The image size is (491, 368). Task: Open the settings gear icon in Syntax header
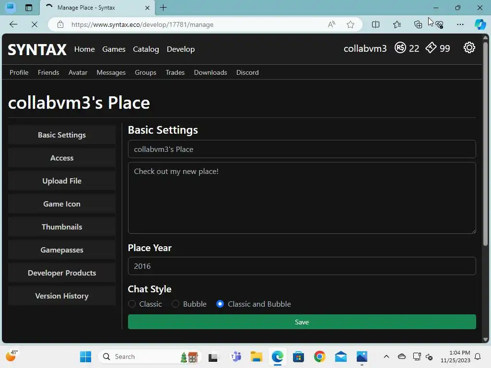pos(469,48)
